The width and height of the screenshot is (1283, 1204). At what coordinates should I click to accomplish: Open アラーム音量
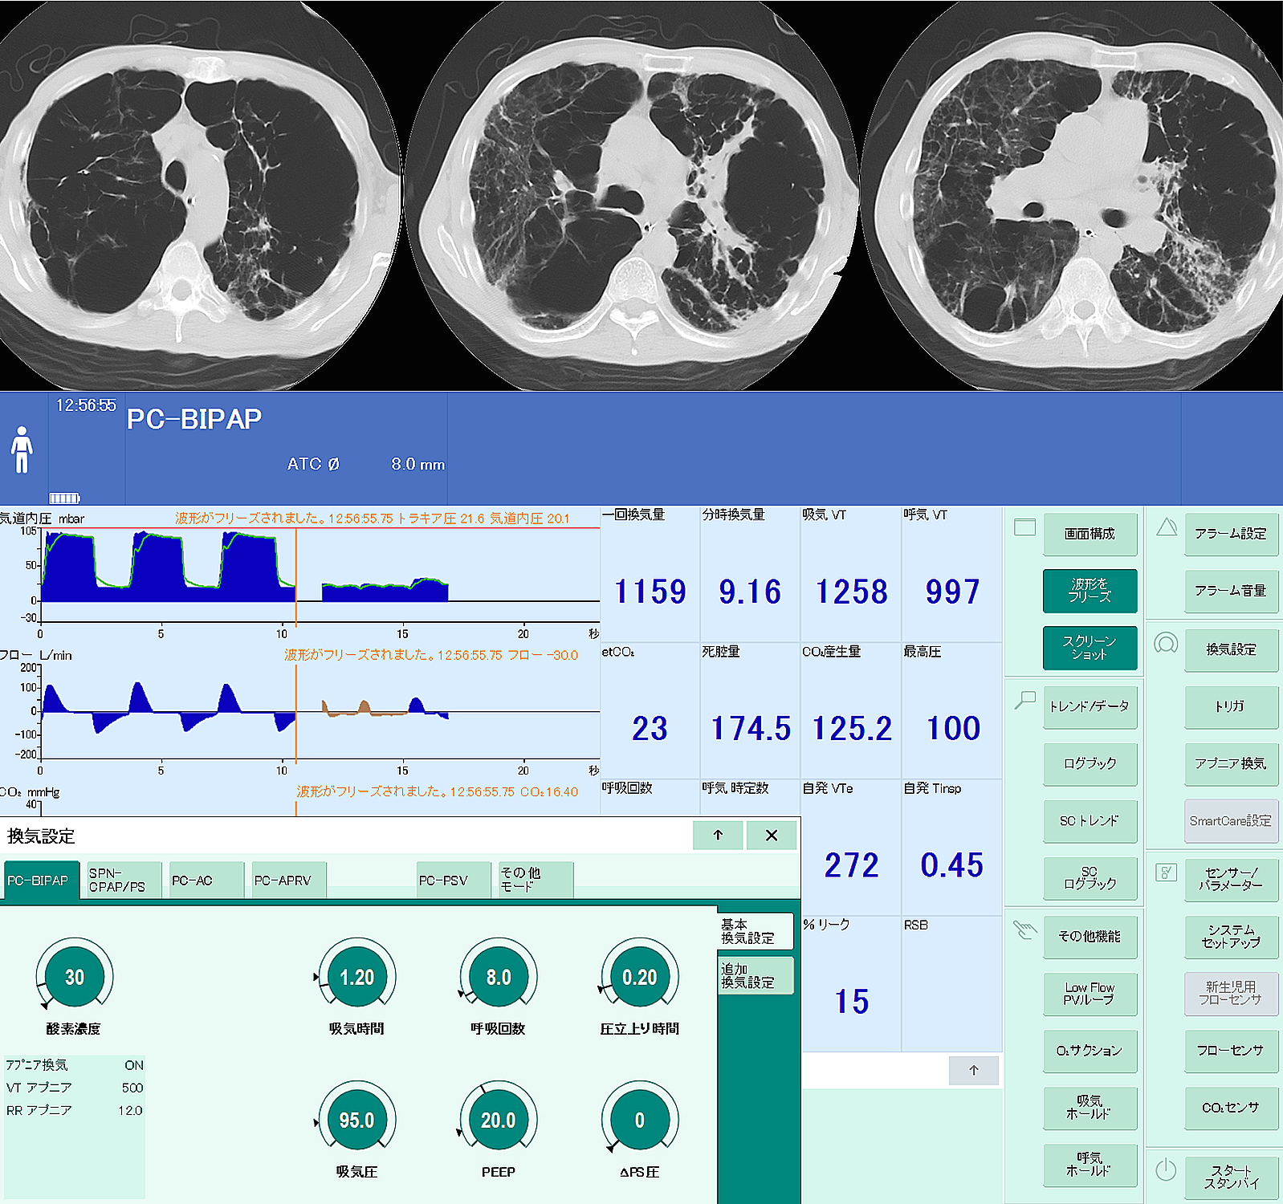[x=1232, y=591]
